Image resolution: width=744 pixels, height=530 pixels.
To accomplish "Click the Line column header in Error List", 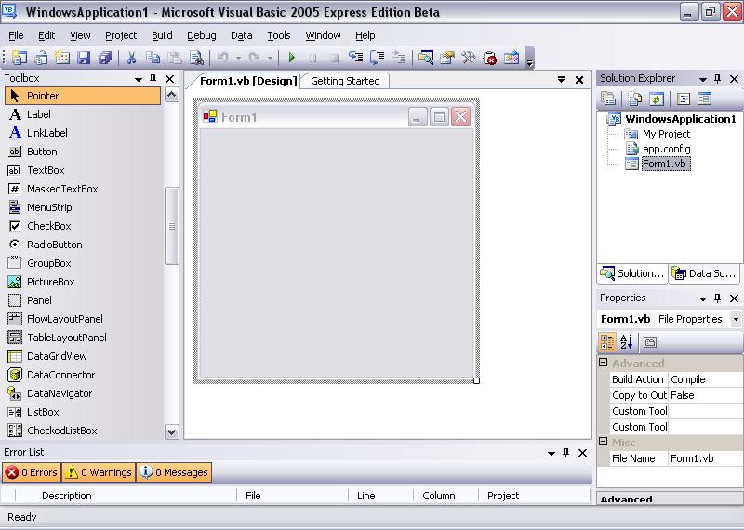I will click(380, 496).
